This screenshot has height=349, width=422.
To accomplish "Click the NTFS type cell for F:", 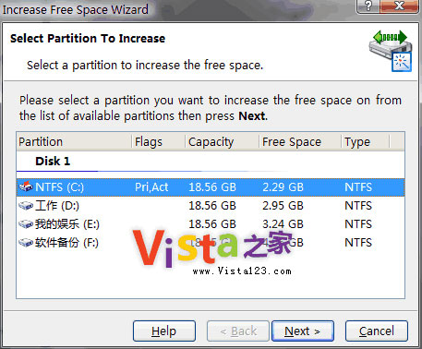I will point(358,243).
